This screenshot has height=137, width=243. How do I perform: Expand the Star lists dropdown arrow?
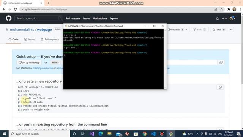coord(231,30)
